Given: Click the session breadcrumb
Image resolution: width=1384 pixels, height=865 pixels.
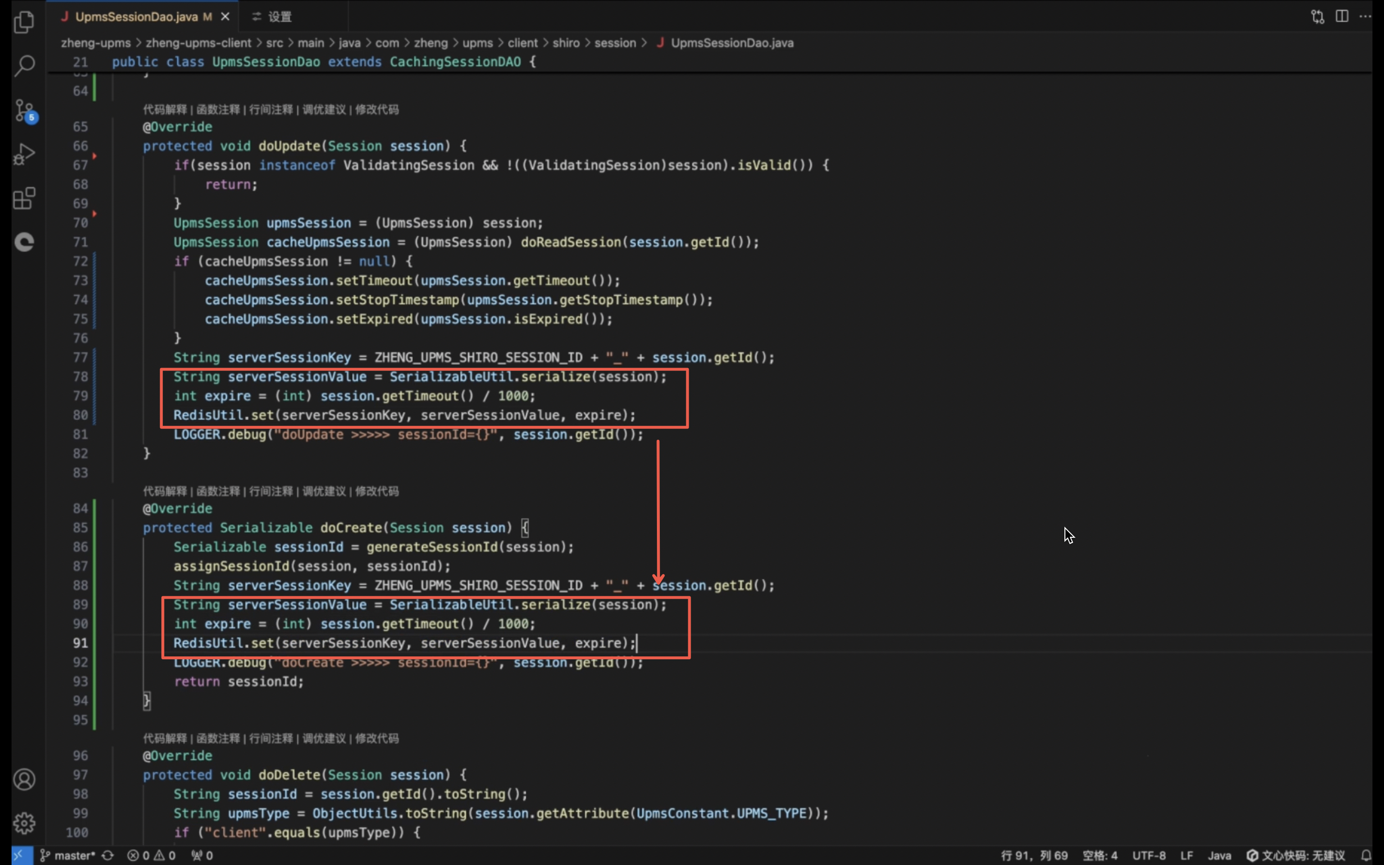Looking at the screenshot, I should pos(615,43).
